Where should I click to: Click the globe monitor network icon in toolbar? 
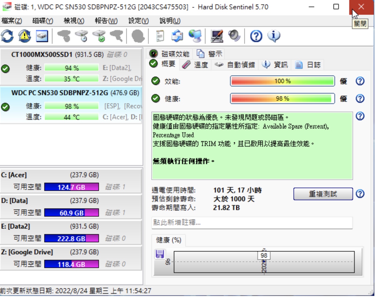[195, 36]
